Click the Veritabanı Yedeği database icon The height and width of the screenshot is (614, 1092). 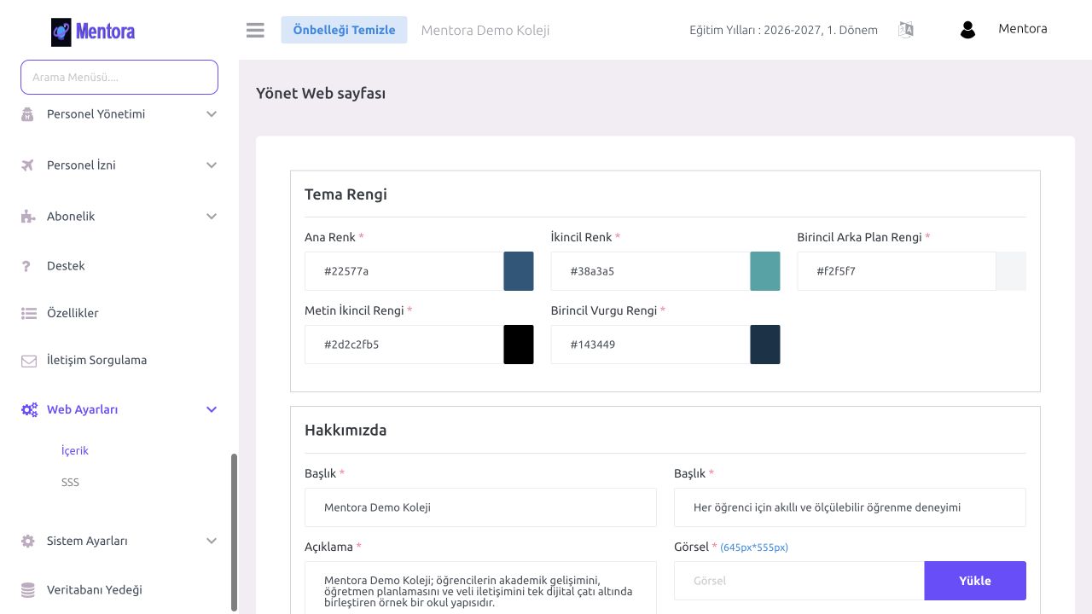[27, 590]
